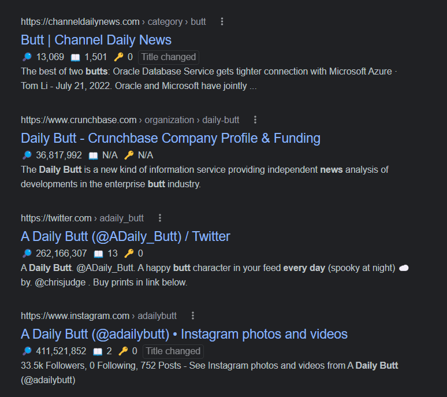Click book icon next to 1,501
Viewport: 447px width, 397px height.
[75, 57]
